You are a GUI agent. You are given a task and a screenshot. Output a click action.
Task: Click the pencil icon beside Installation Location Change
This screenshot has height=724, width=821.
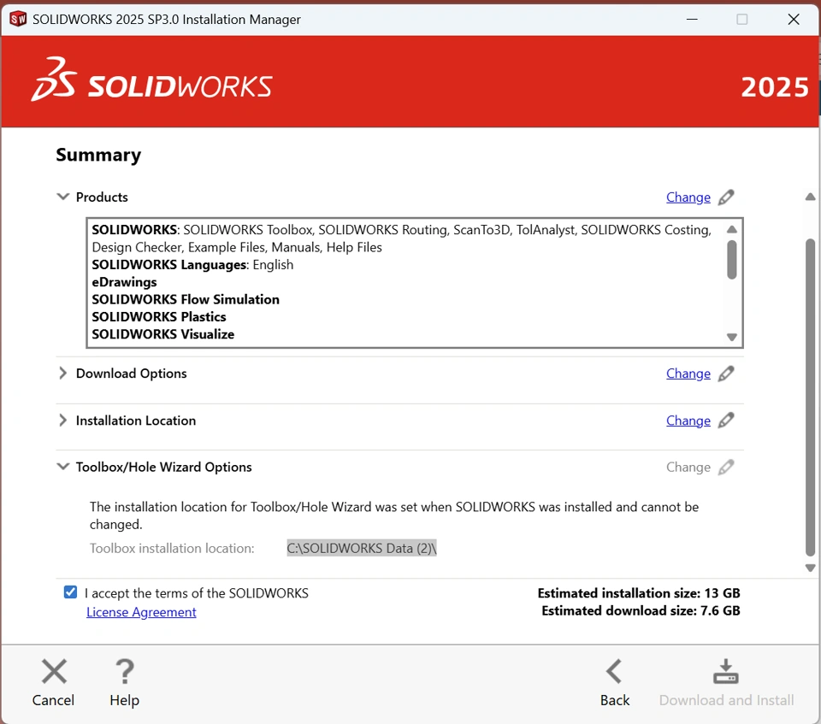coord(726,421)
